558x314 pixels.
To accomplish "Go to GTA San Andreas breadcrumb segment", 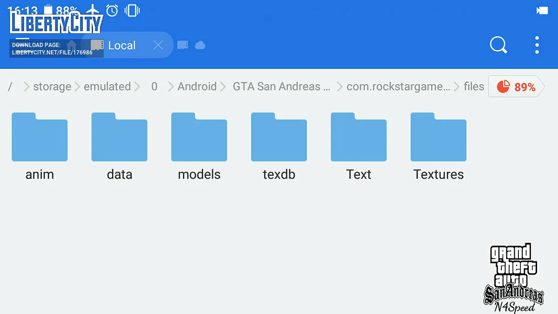I will click(281, 87).
